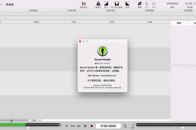Click the 0'20 mark on the lower timeline ruler
The height and width of the screenshot is (130, 196).
[x=150, y=22]
